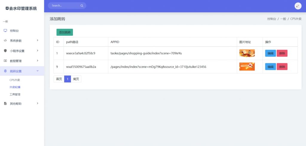
Task: Click path value wxaf35009675aa0b2a
Action: [x=81, y=67]
